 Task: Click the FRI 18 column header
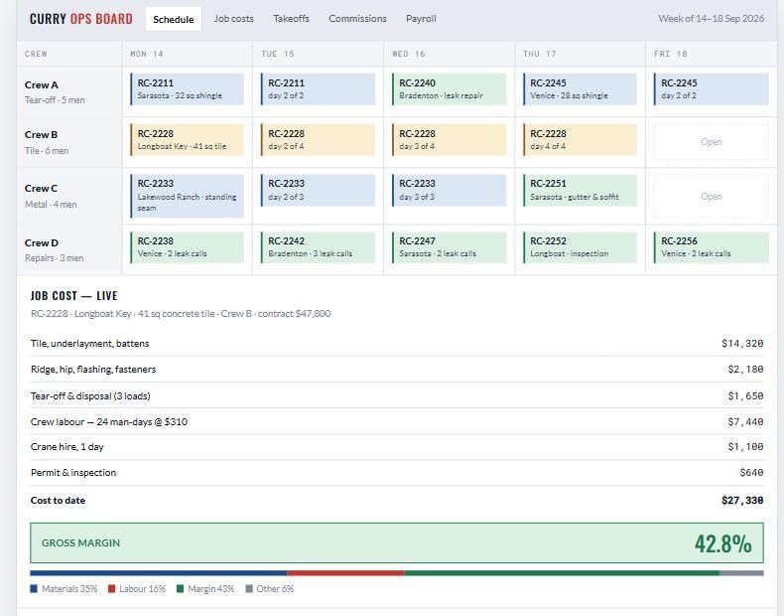[x=711, y=54]
